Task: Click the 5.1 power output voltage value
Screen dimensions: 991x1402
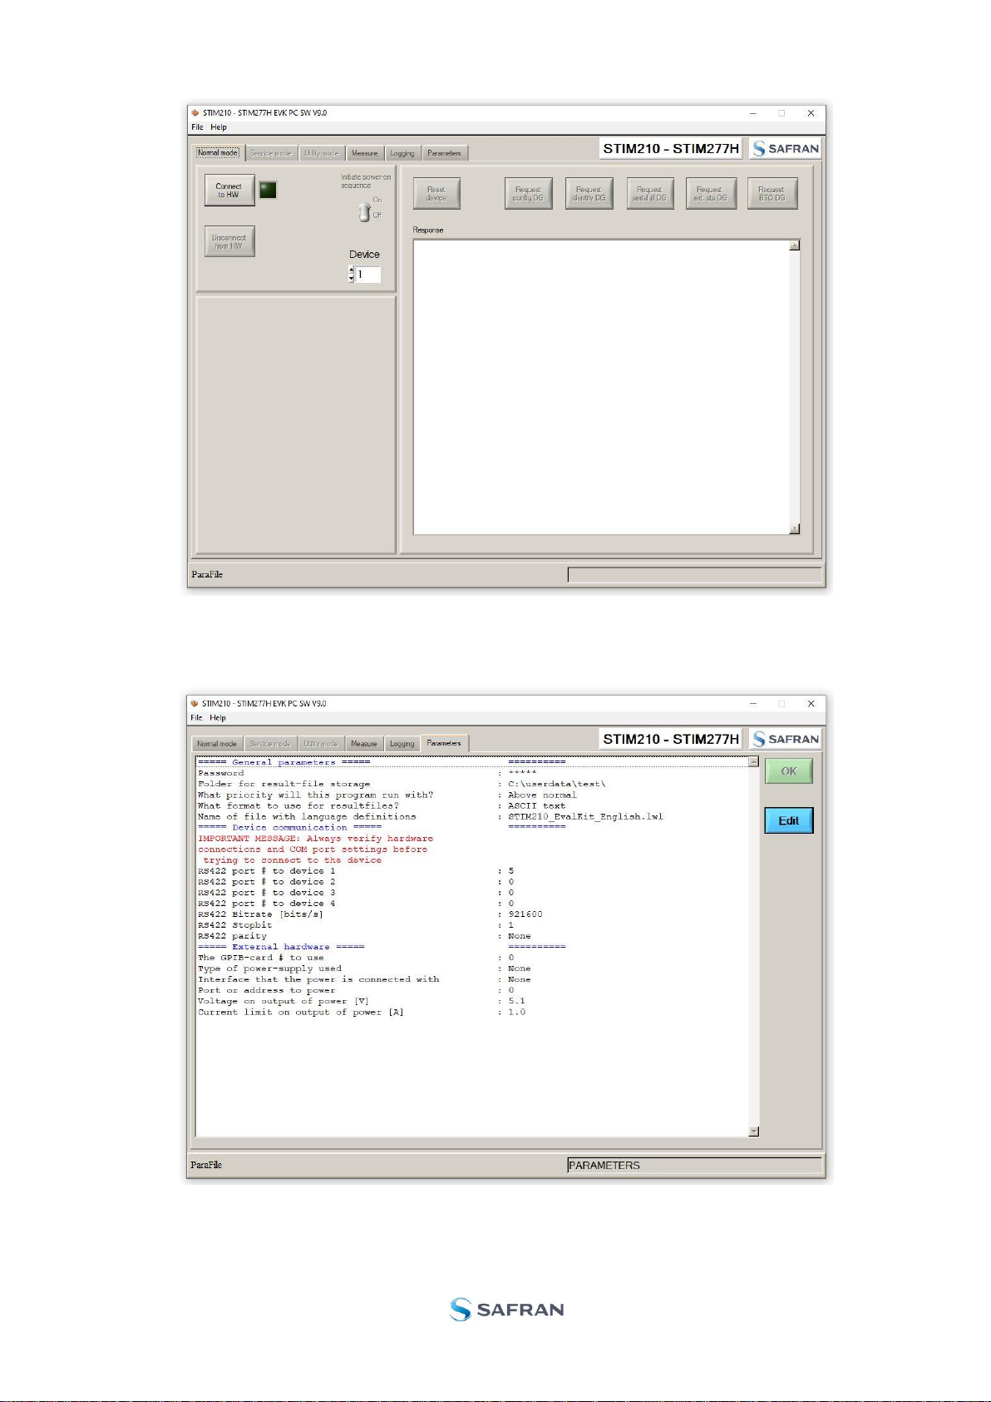Action: pos(516,1001)
